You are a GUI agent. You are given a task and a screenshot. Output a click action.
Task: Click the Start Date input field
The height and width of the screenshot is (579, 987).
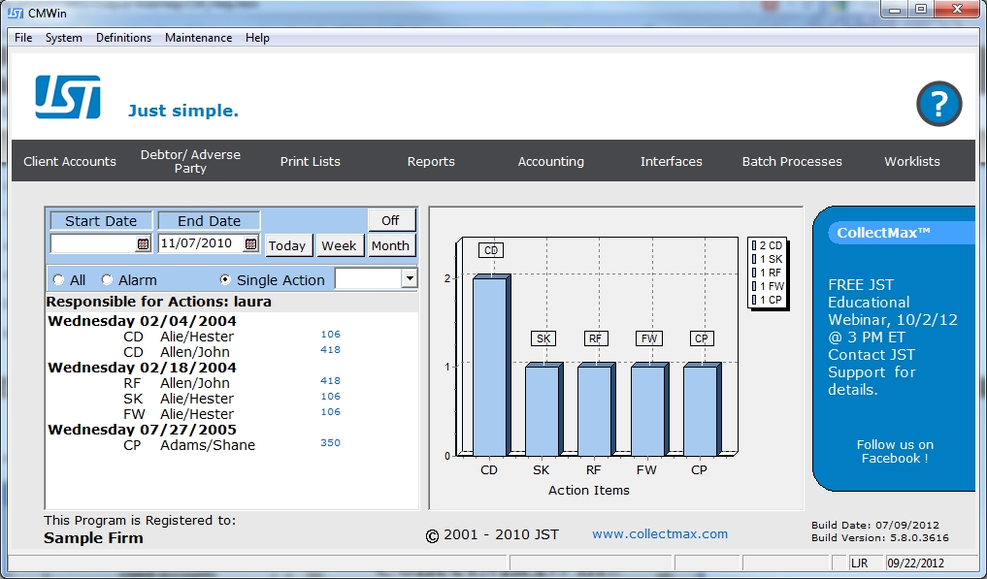pos(93,244)
